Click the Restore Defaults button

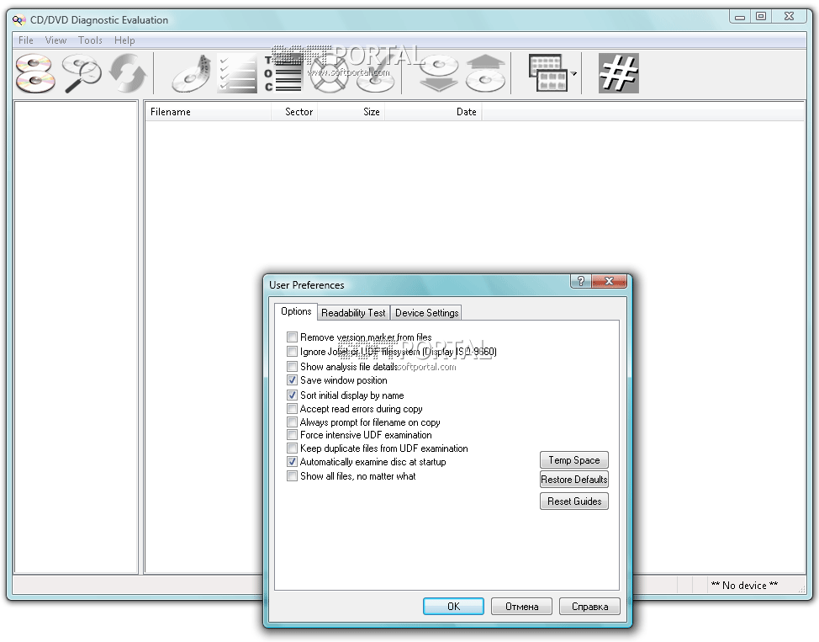point(573,480)
